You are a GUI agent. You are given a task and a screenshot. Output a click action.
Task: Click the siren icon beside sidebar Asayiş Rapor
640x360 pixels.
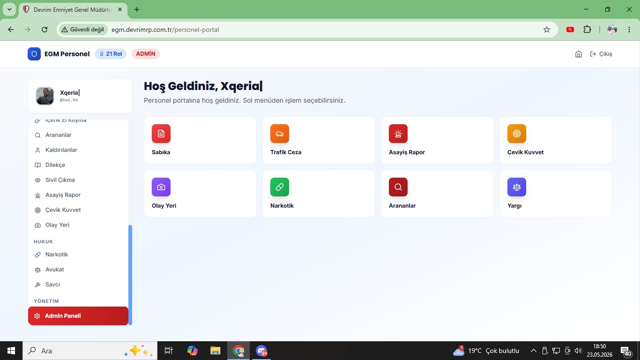[x=38, y=195]
